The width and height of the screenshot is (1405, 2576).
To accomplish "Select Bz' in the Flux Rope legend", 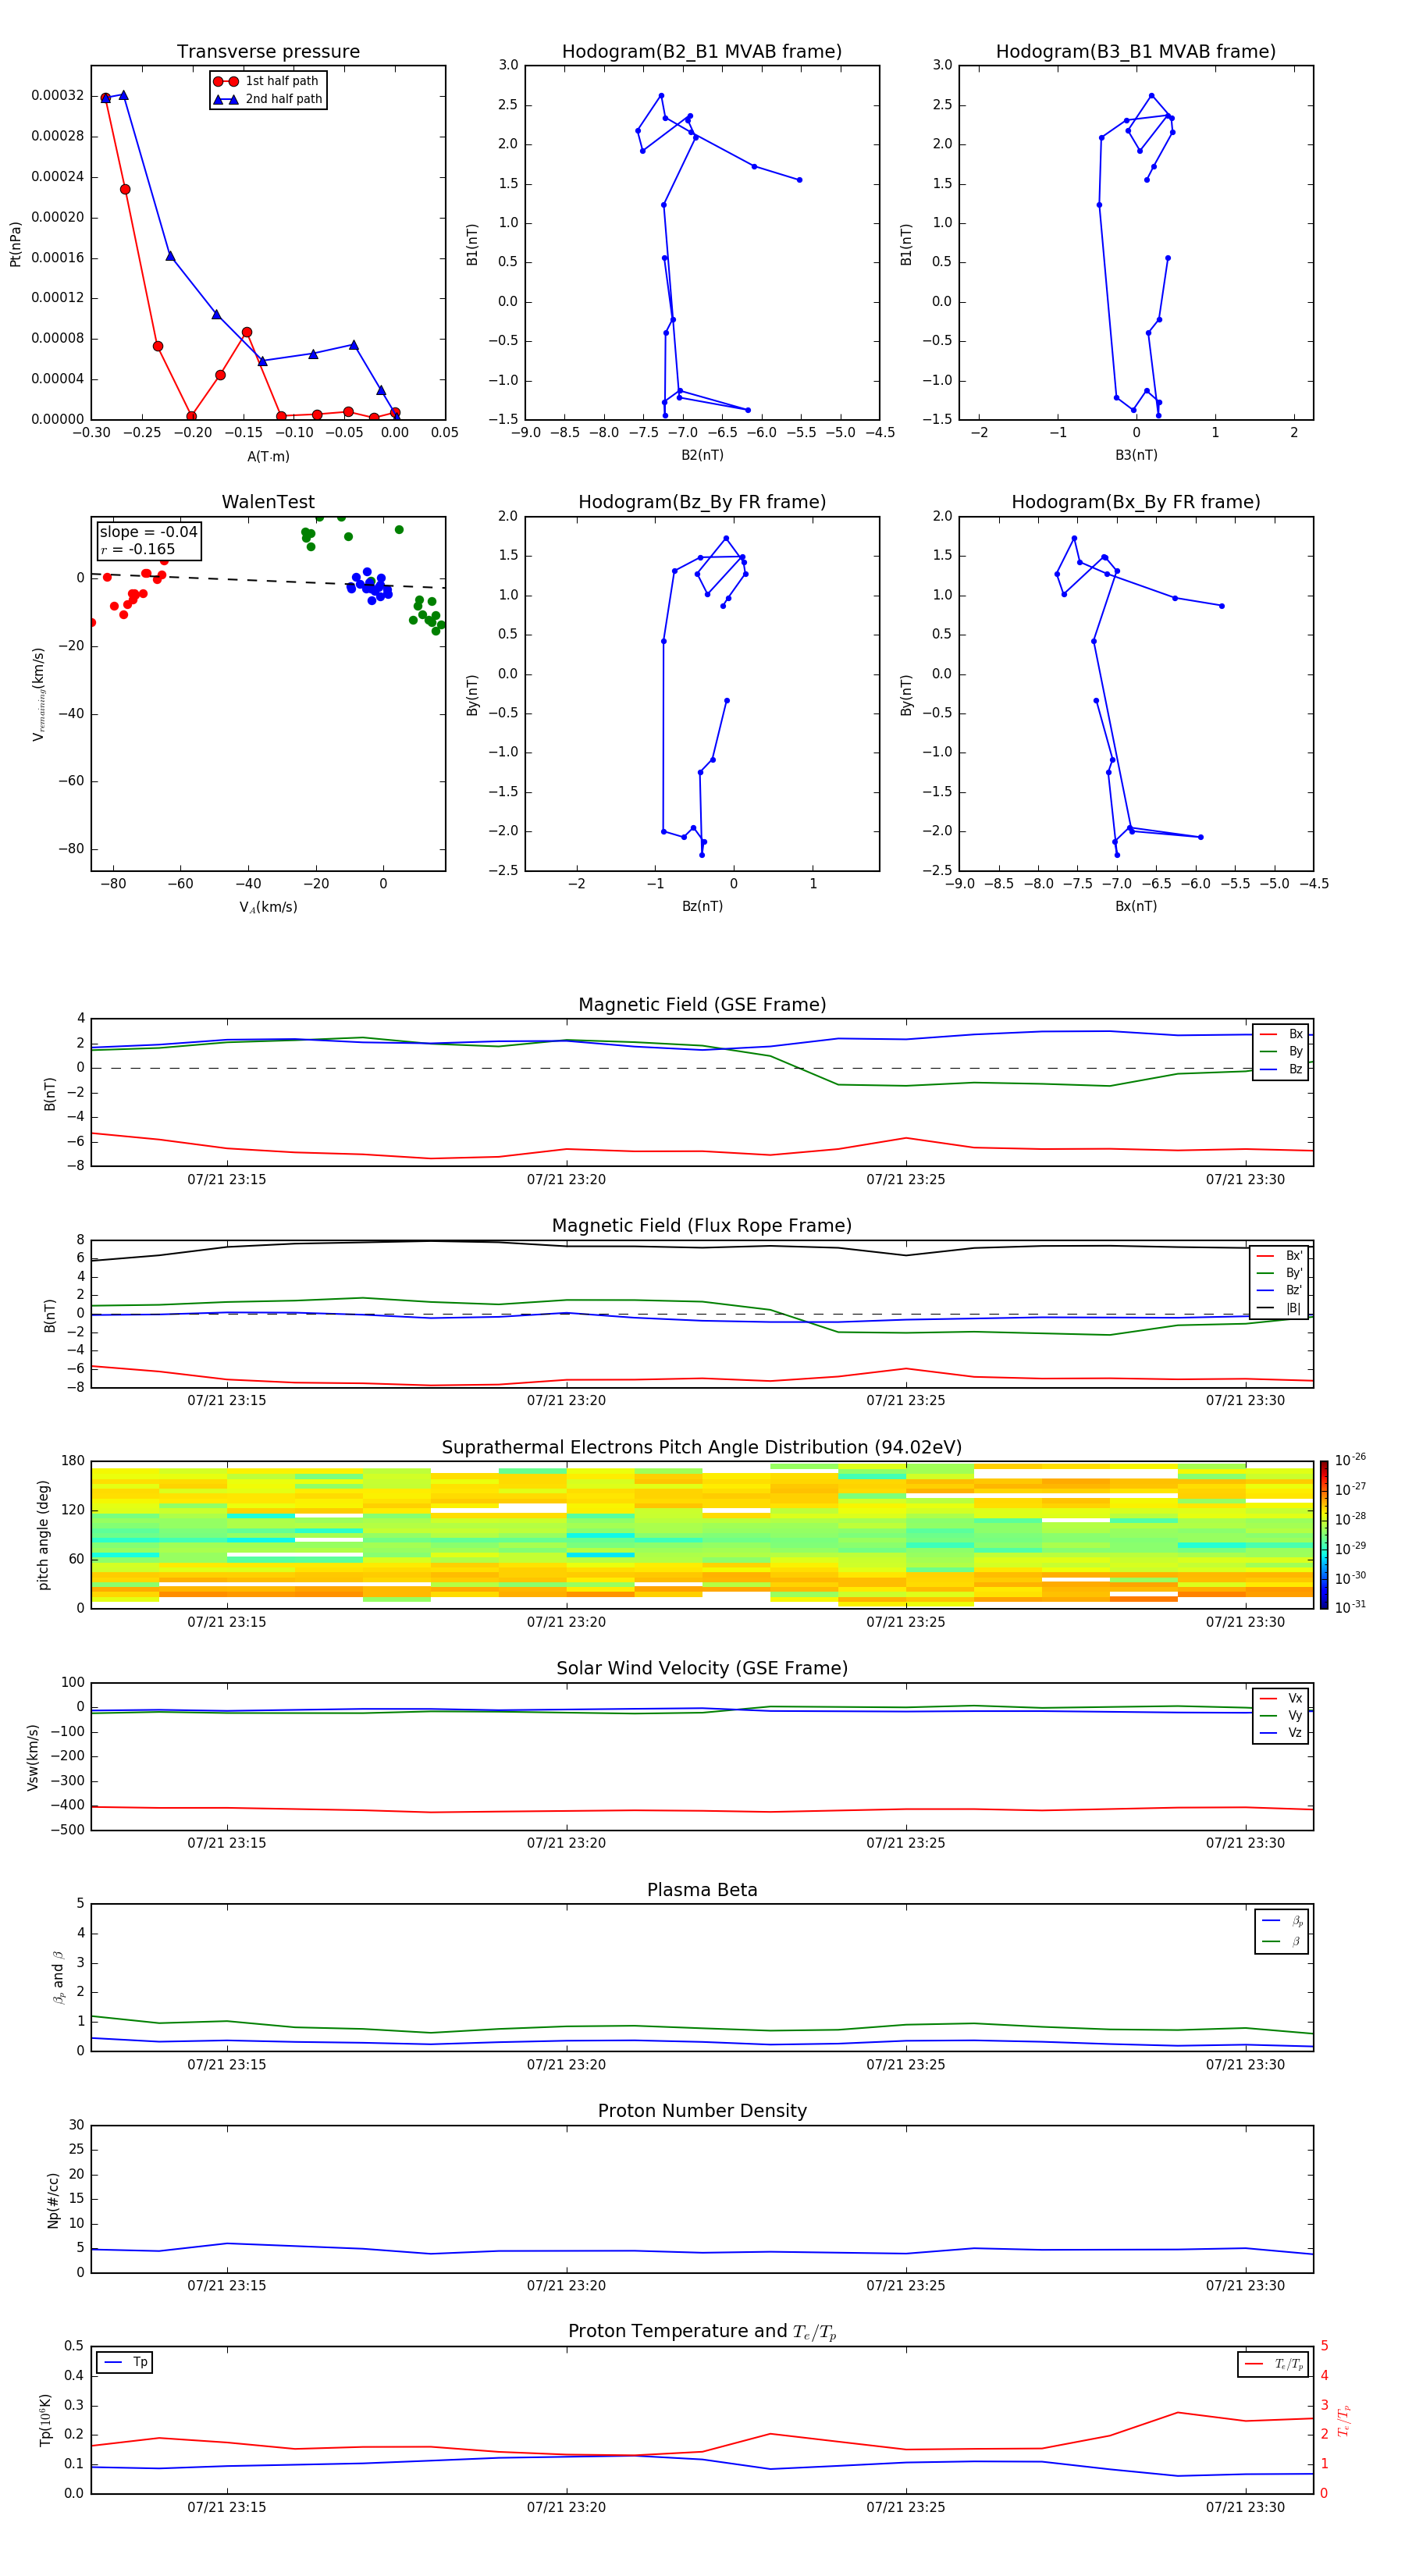I will coord(1279,1291).
